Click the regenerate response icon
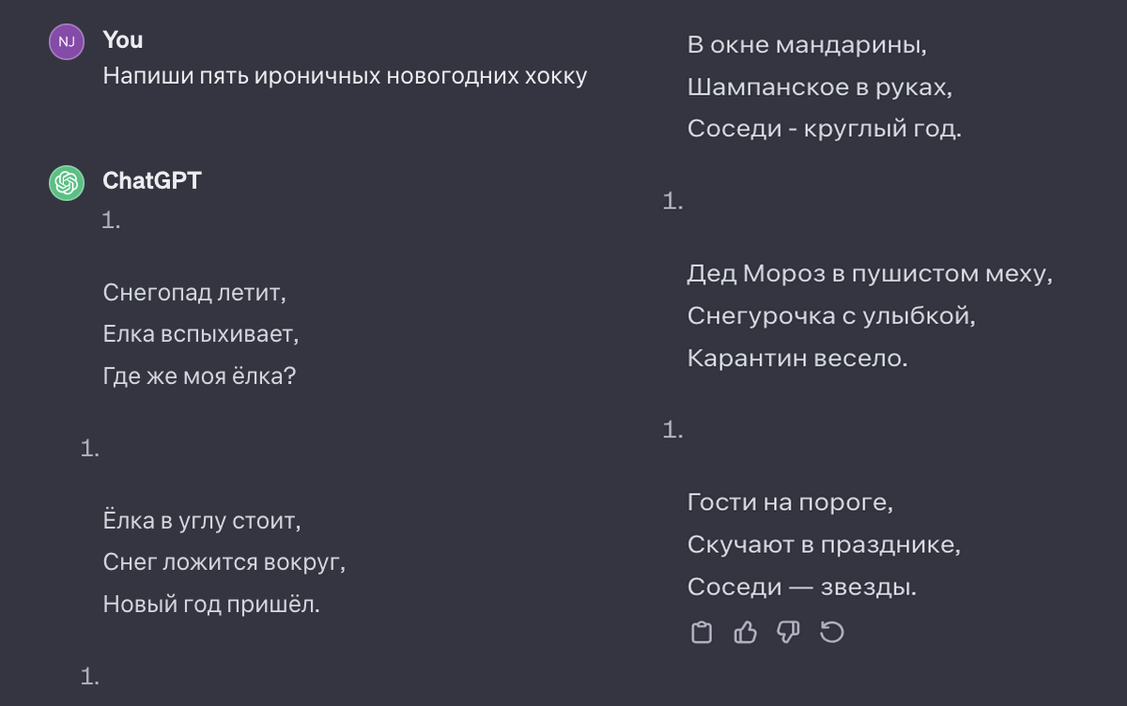Viewport: 1127px width, 706px height. tap(832, 632)
